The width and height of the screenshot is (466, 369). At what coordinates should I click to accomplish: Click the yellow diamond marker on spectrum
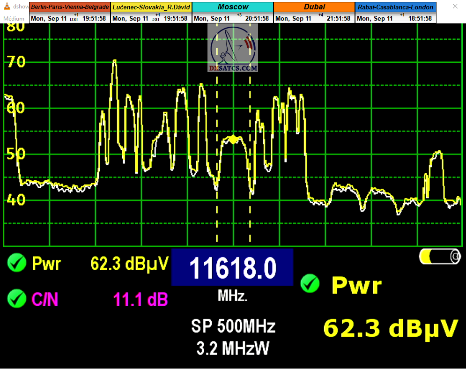233,140
